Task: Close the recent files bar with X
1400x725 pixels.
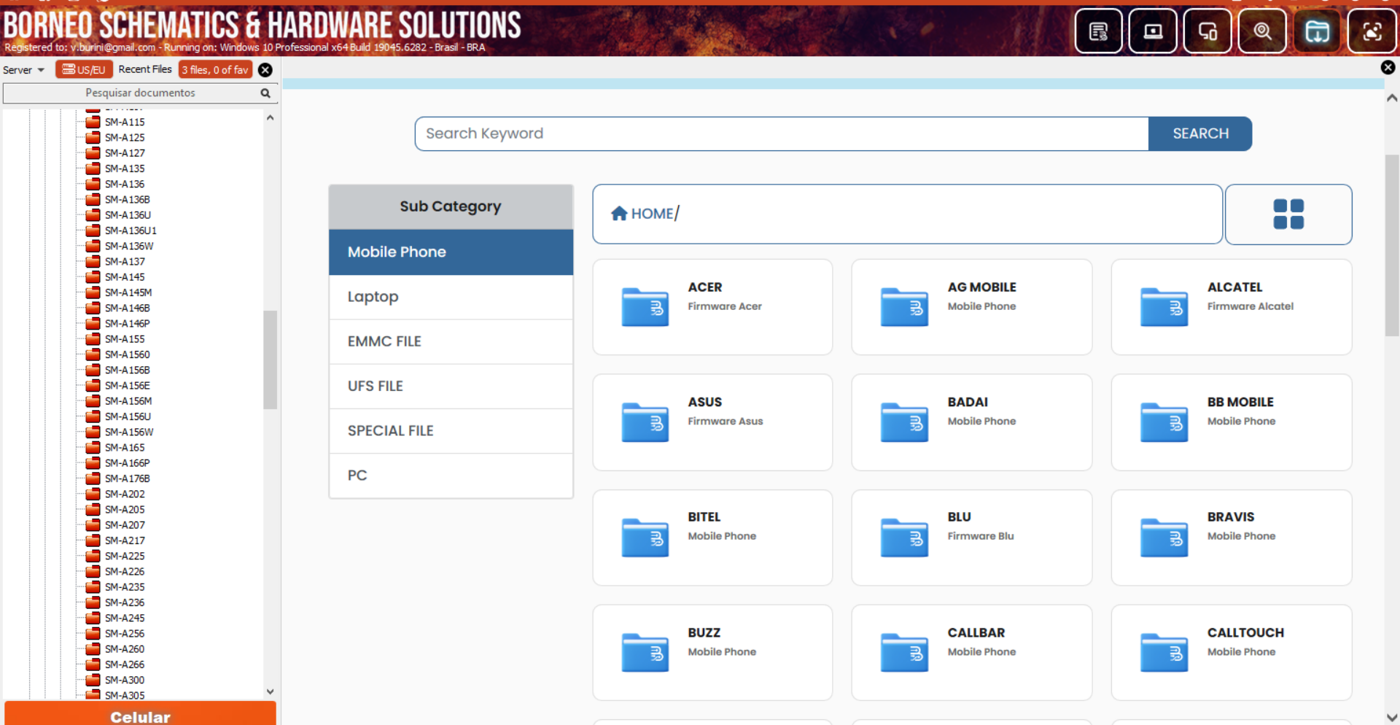Action: pyautogui.click(x=265, y=70)
